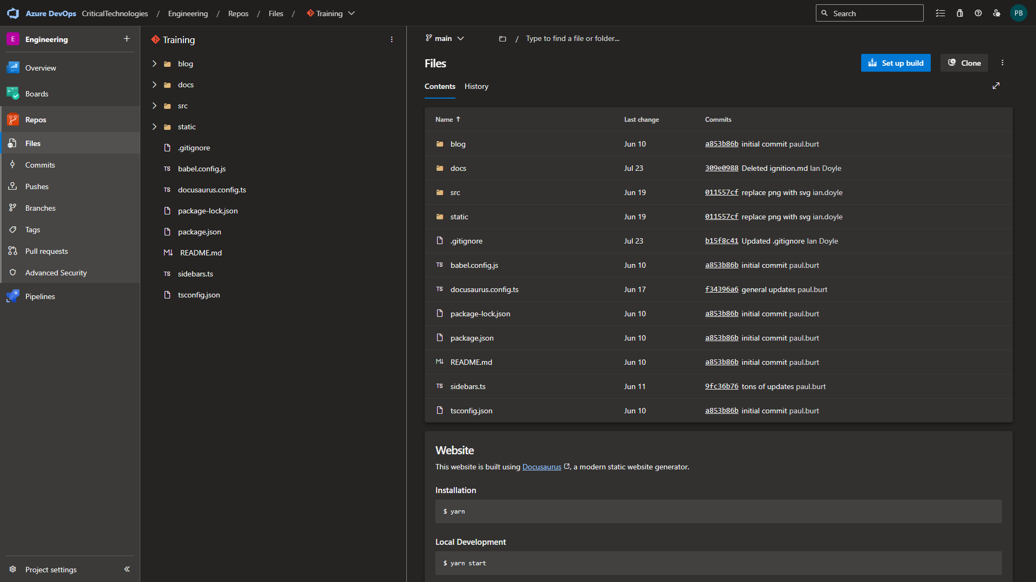Click the Azure DevOps logo icon

coord(13,13)
